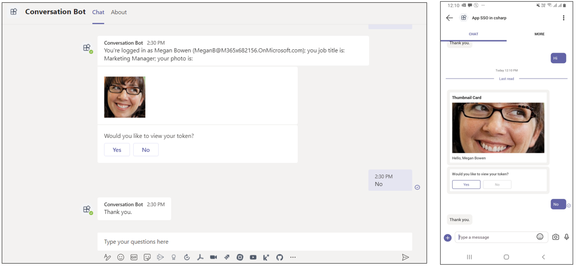Select the mobile MORE tab

point(539,34)
